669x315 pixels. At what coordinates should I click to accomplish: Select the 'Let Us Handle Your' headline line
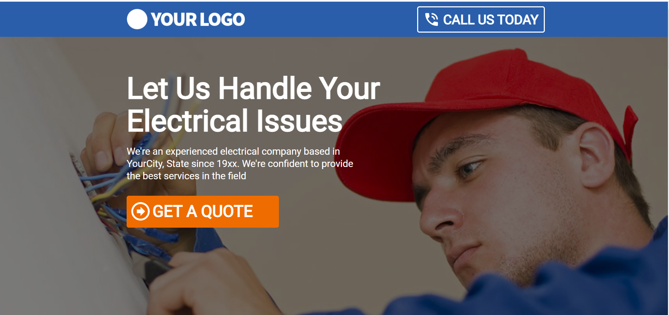pyautogui.click(x=253, y=88)
